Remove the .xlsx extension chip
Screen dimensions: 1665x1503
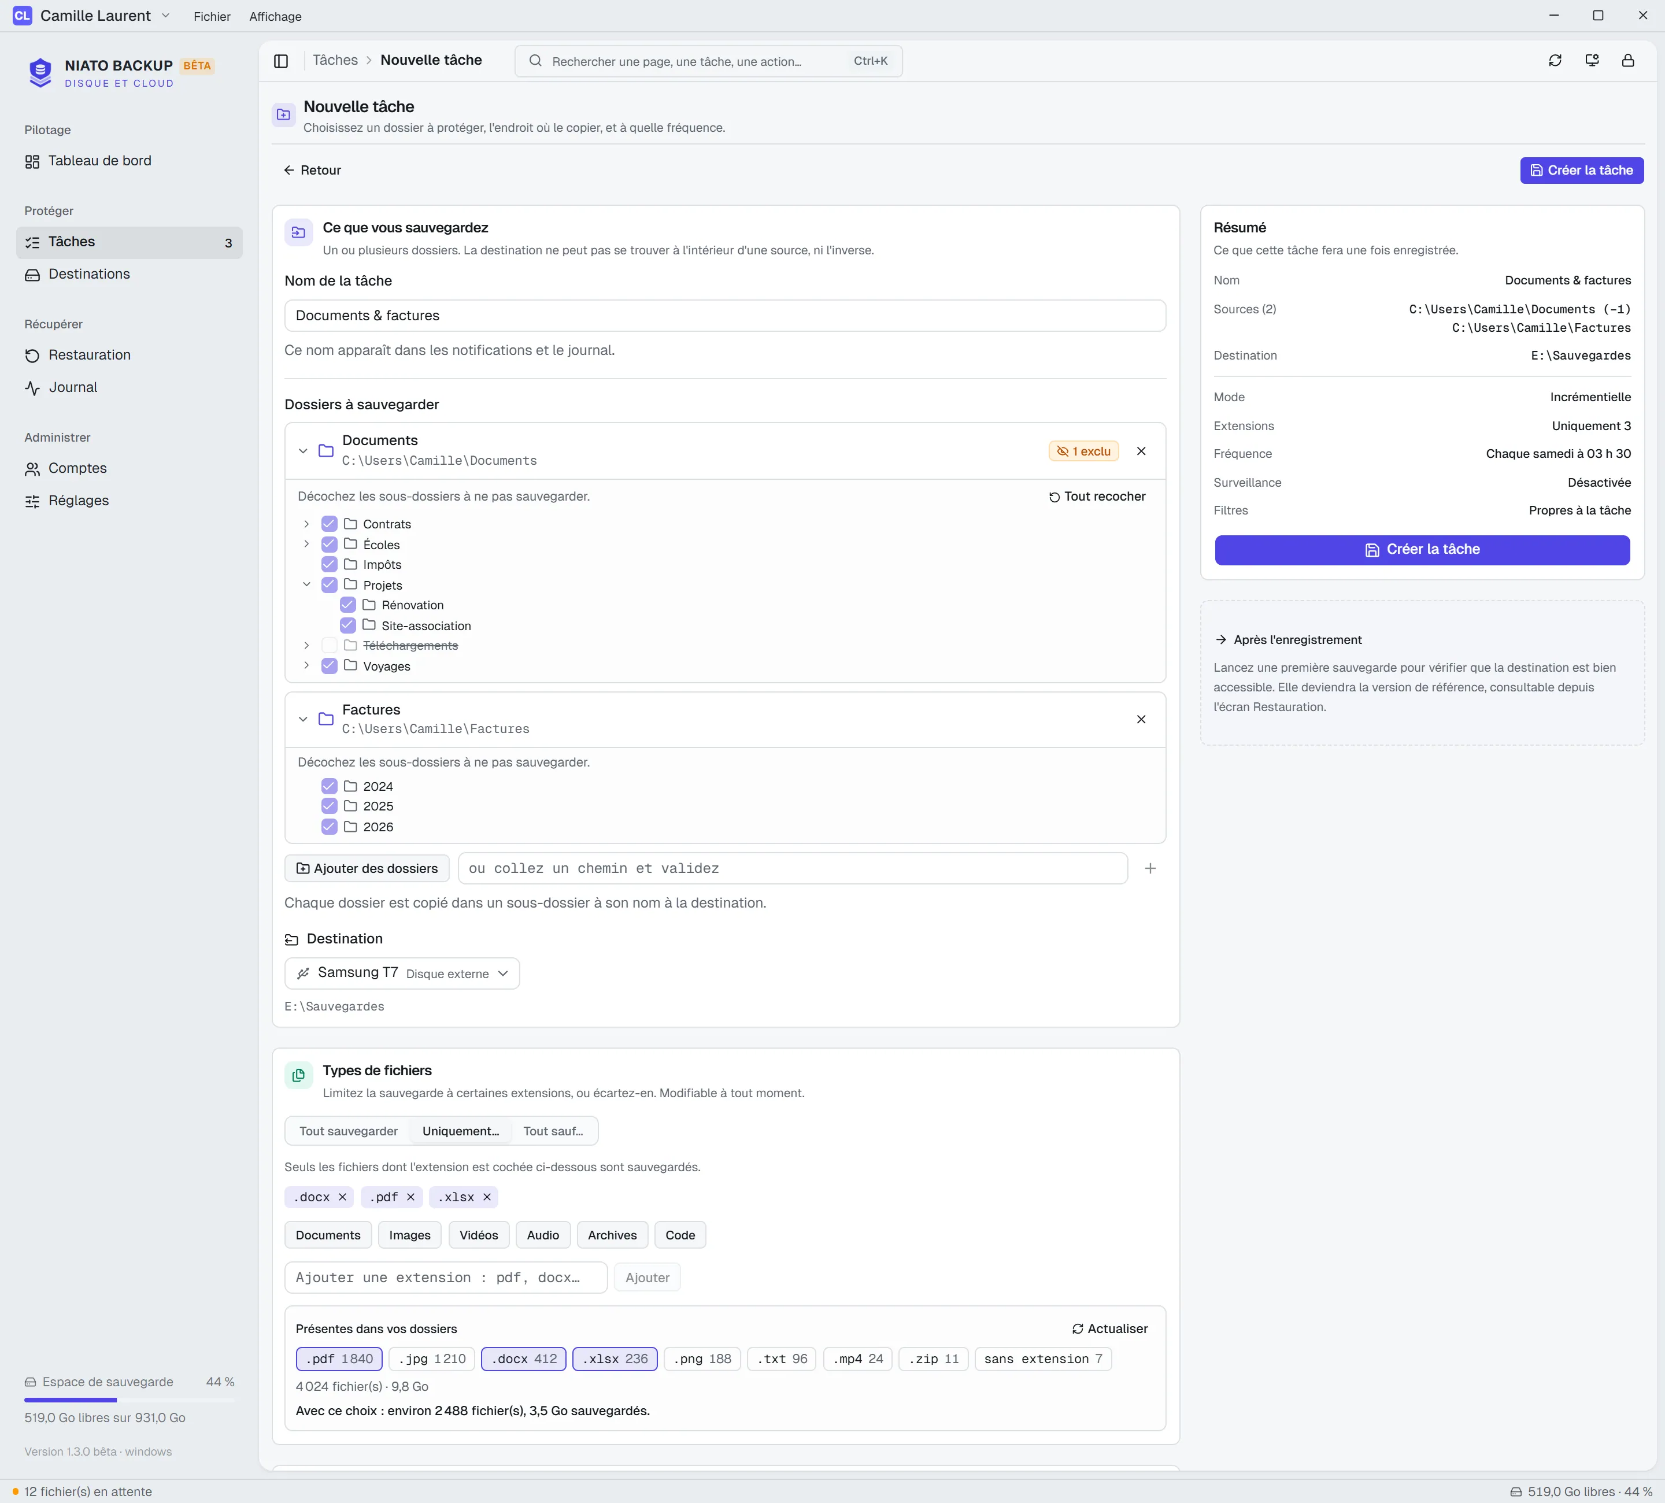pyautogui.click(x=486, y=1197)
